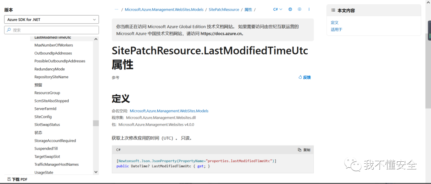This screenshot has height=184, width=431.
Task: Open the namespace Microsoft.Azure.Management.WebSites.Models link
Action: coord(169,111)
